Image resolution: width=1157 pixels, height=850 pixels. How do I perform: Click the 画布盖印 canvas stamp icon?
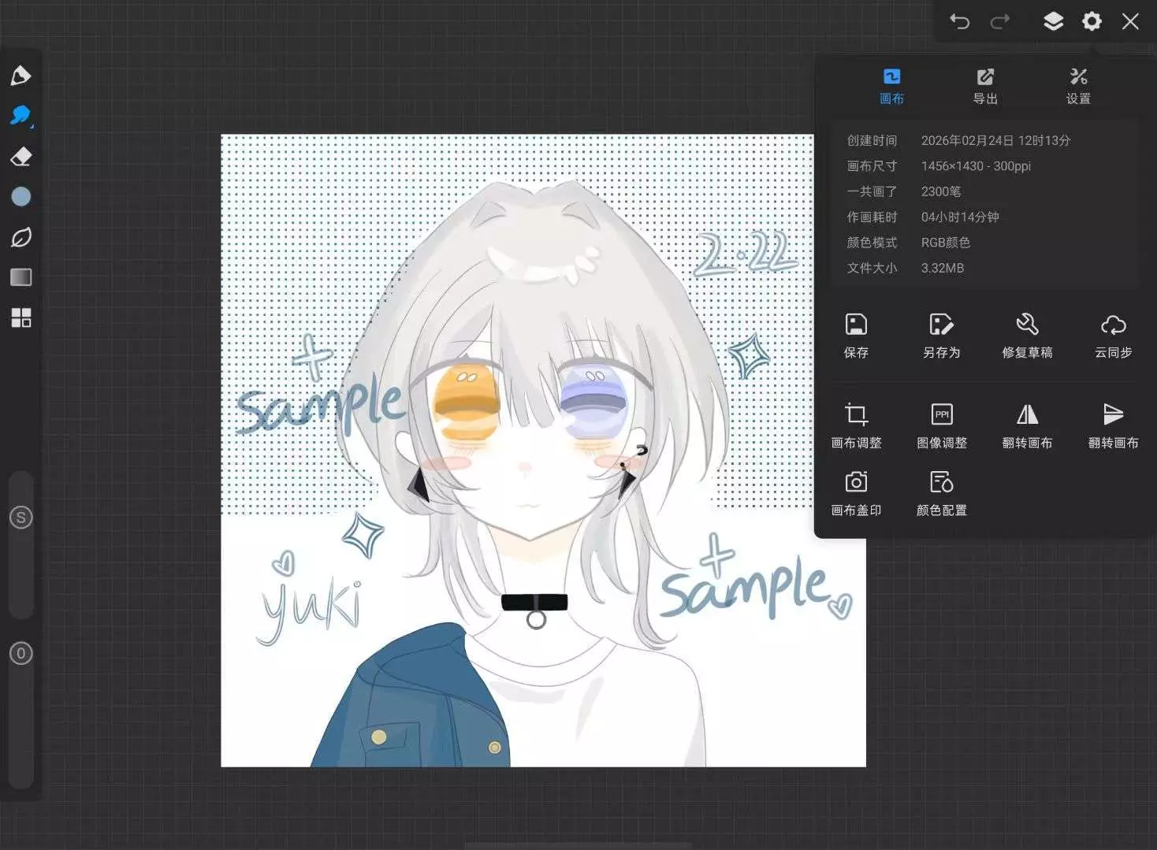(x=856, y=494)
